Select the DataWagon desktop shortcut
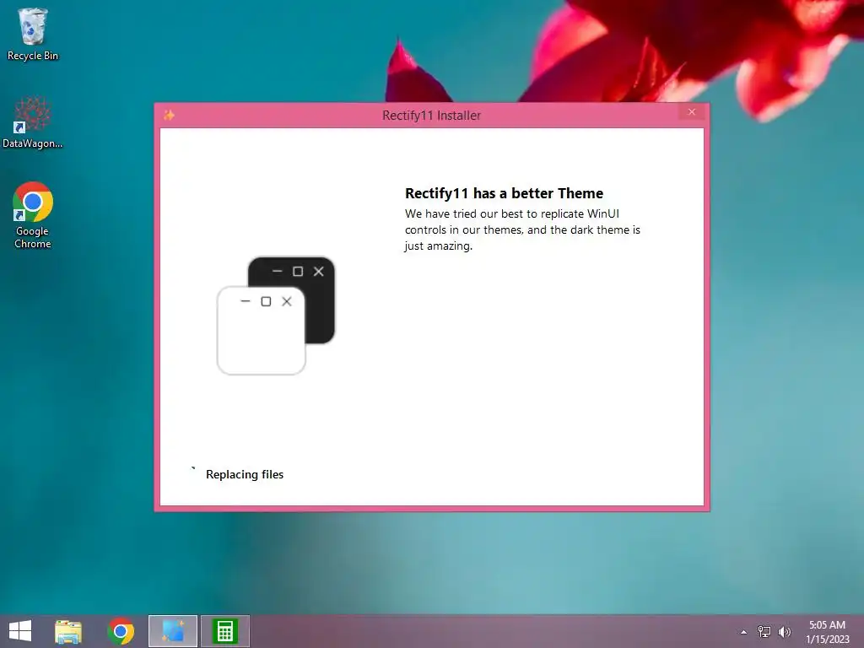The image size is (864, 648). point(33,122)
